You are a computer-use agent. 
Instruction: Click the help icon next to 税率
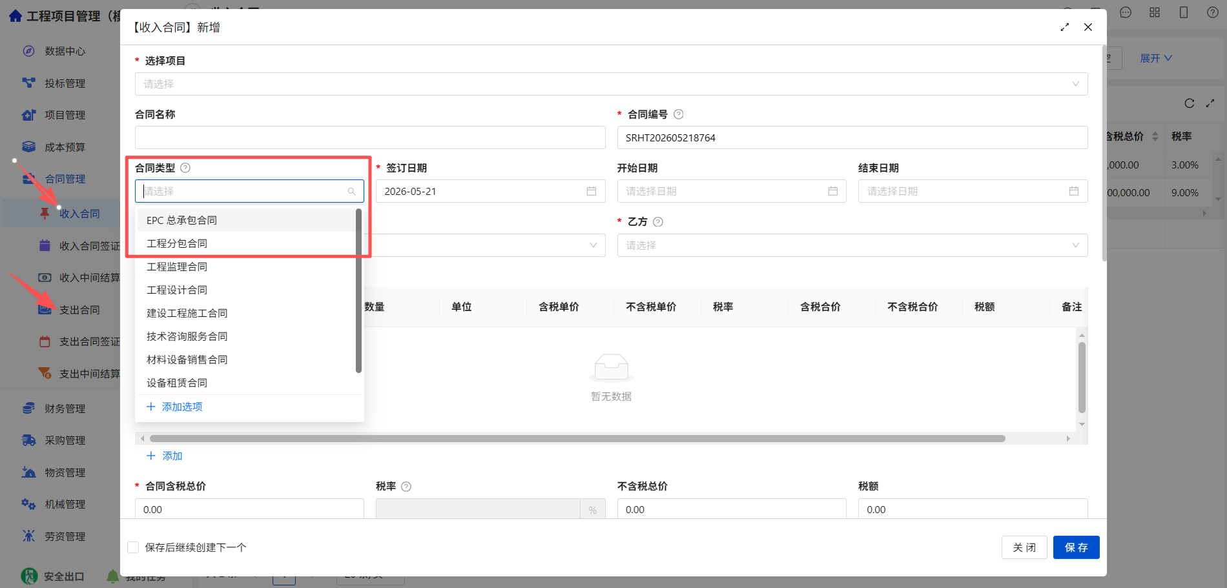tap(406, 487)
